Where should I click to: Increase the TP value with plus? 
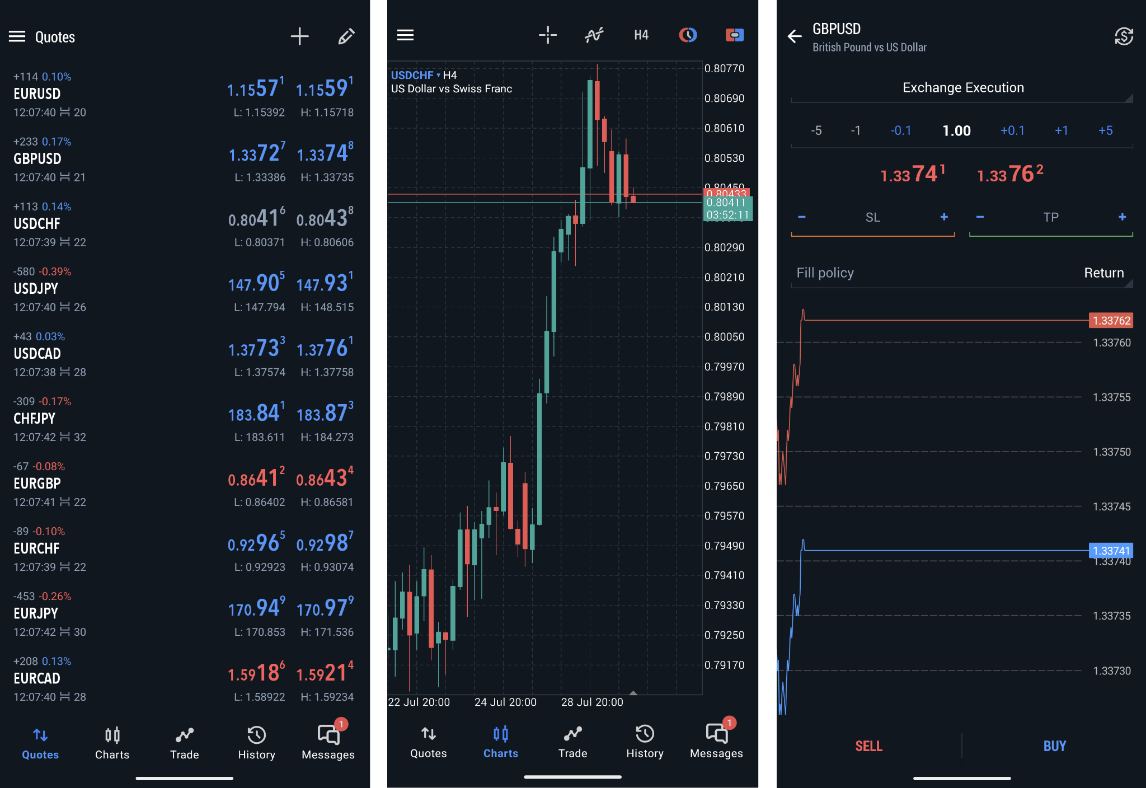(x=1122, y=217)
